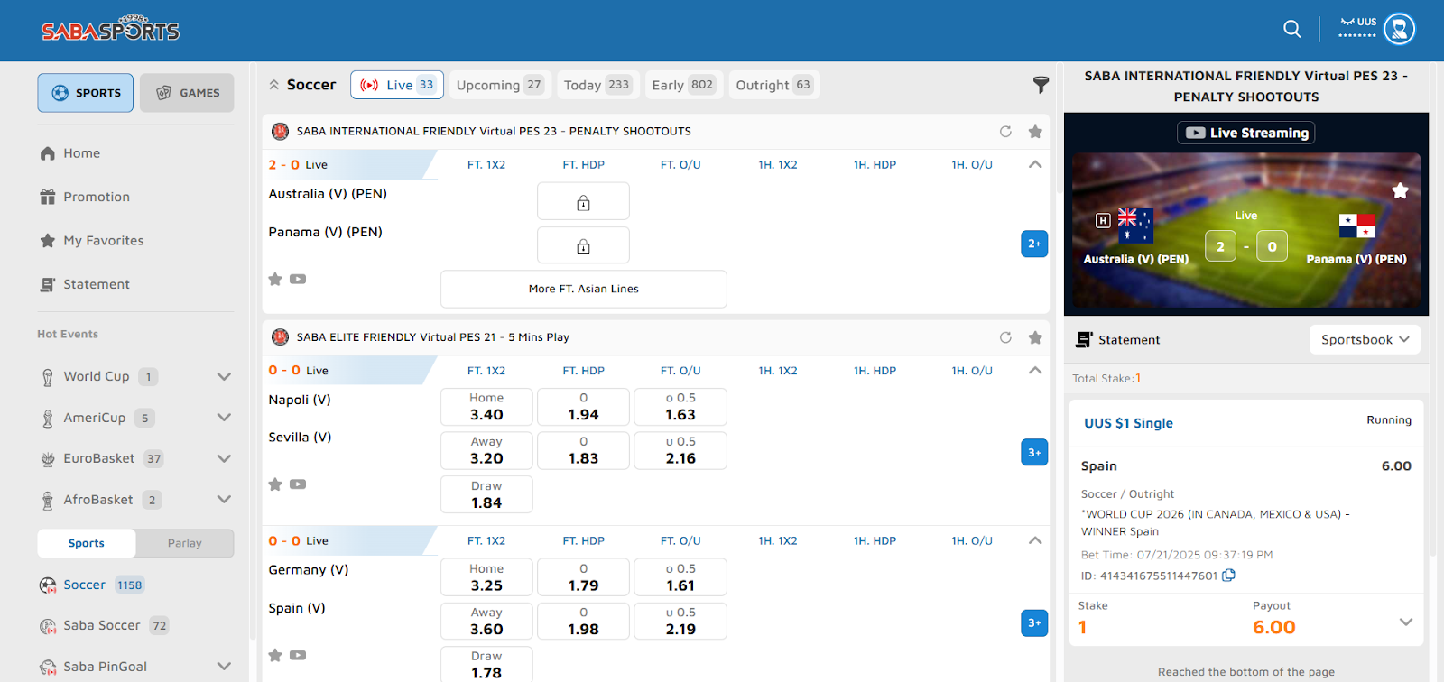Favorite the Germany vs Spain match star
The image size is (1444, 682).
pos(275,655)
